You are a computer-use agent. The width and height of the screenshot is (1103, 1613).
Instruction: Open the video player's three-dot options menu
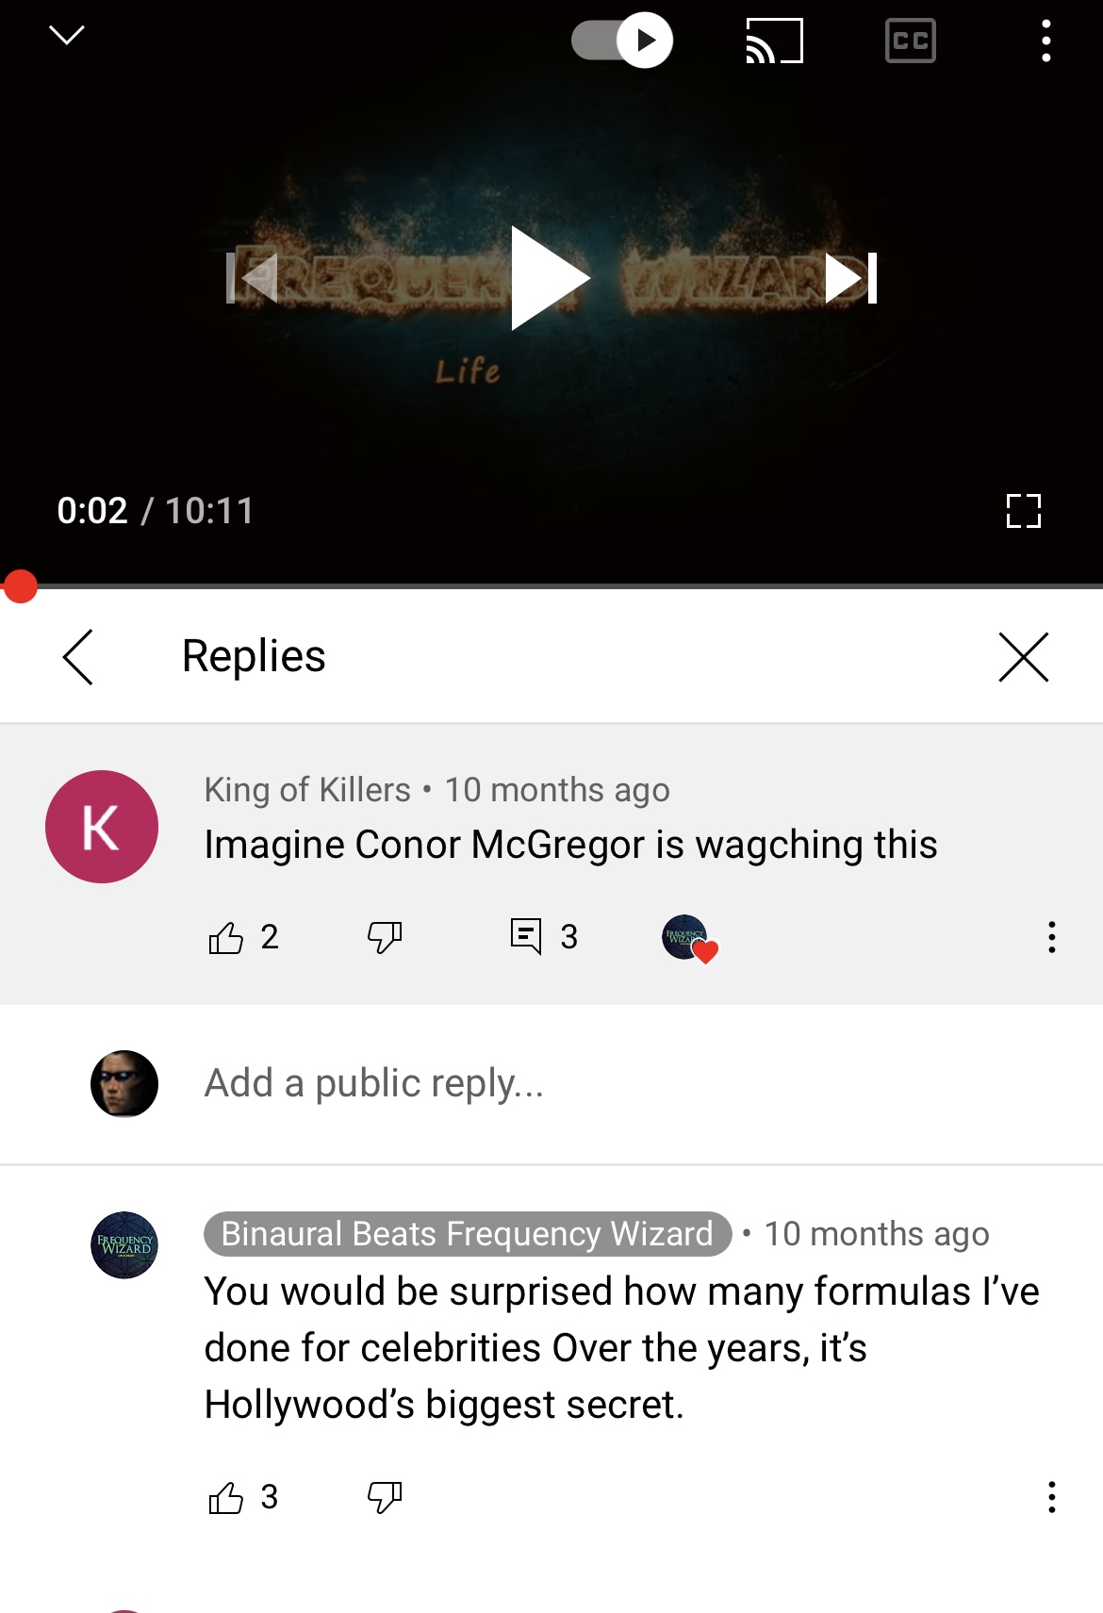[x=1045, y=41]
